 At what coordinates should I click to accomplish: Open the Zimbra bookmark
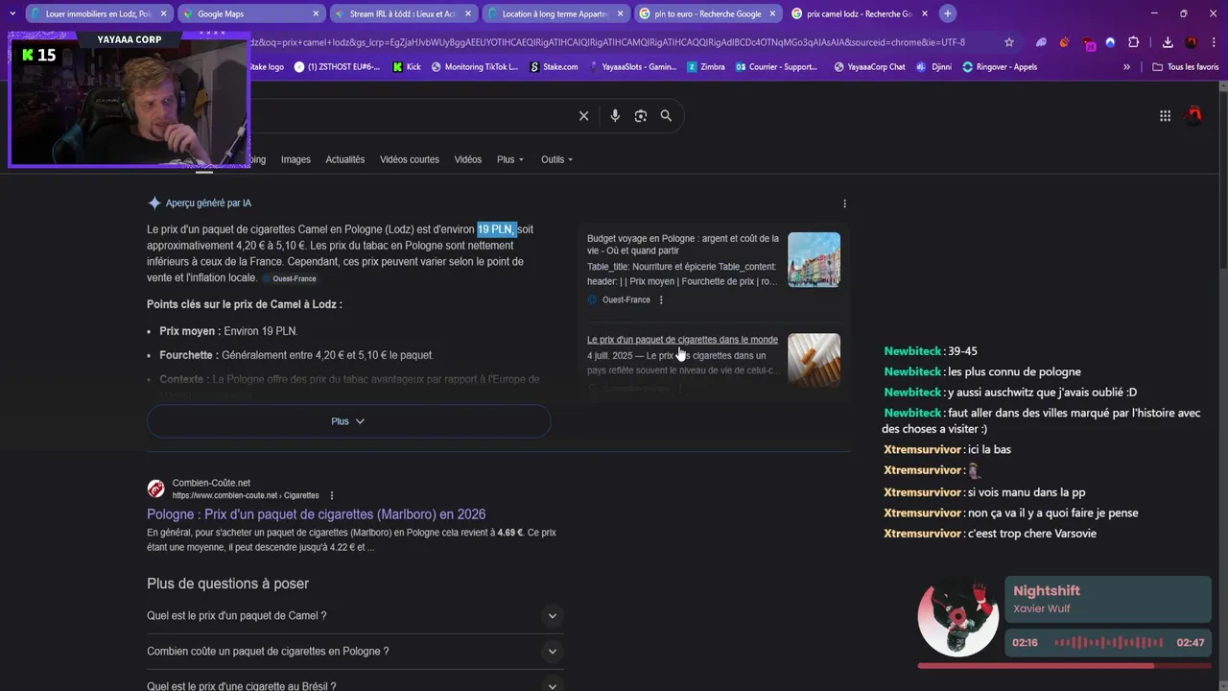pos(705,67)
